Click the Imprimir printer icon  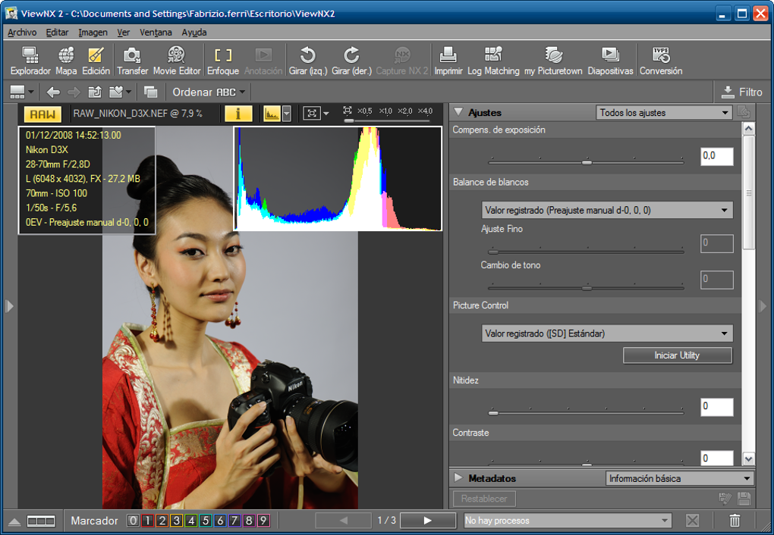[448, 61]
